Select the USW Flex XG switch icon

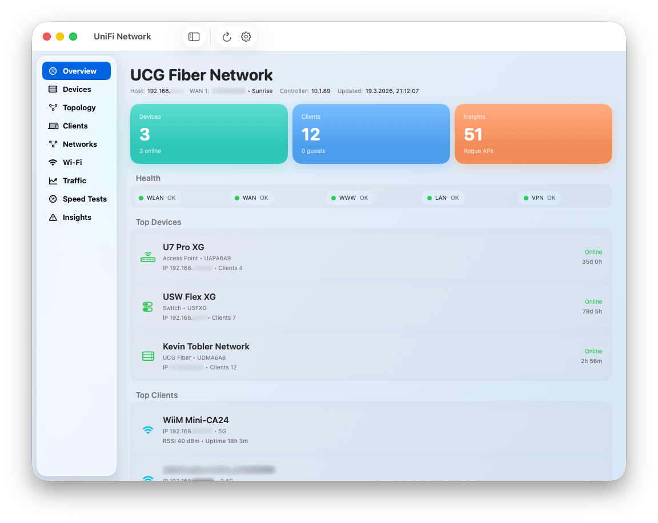148,306
